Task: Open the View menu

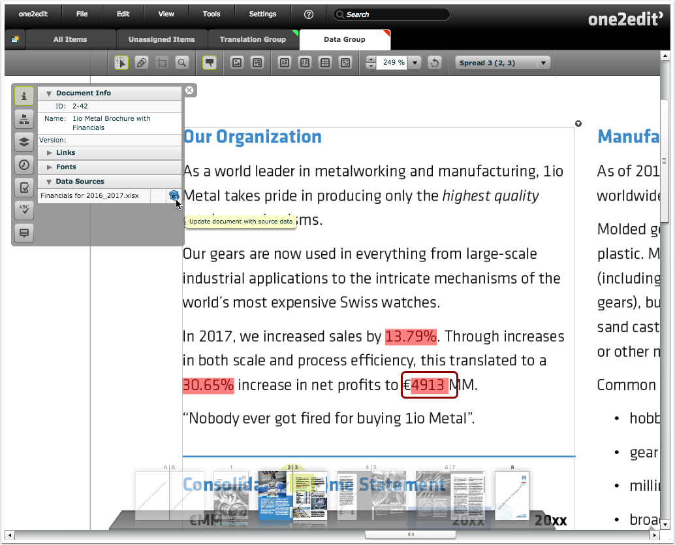Action: [x=166, y=14]
